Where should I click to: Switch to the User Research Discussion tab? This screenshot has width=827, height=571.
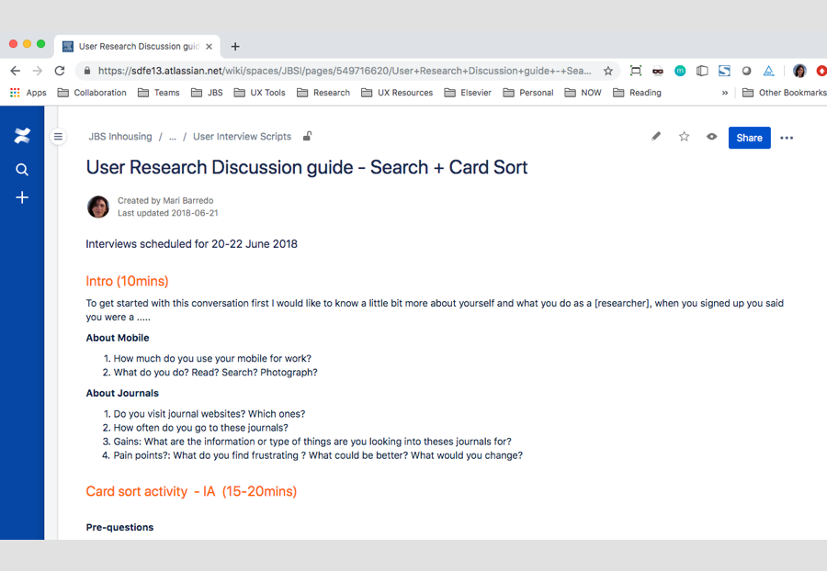[133, 46]
